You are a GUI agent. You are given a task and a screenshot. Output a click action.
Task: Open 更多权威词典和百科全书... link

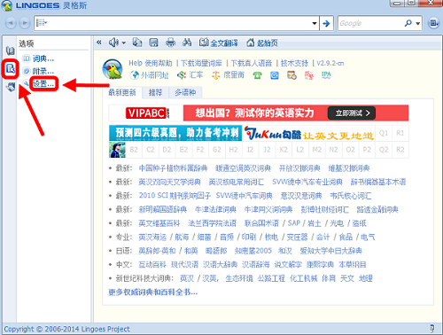tap(153, 292)
